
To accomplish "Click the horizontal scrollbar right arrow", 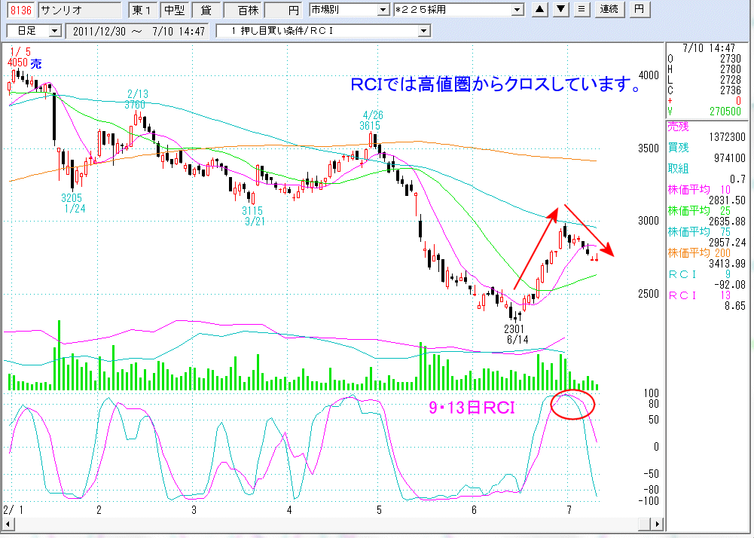I will click(658, 523).
